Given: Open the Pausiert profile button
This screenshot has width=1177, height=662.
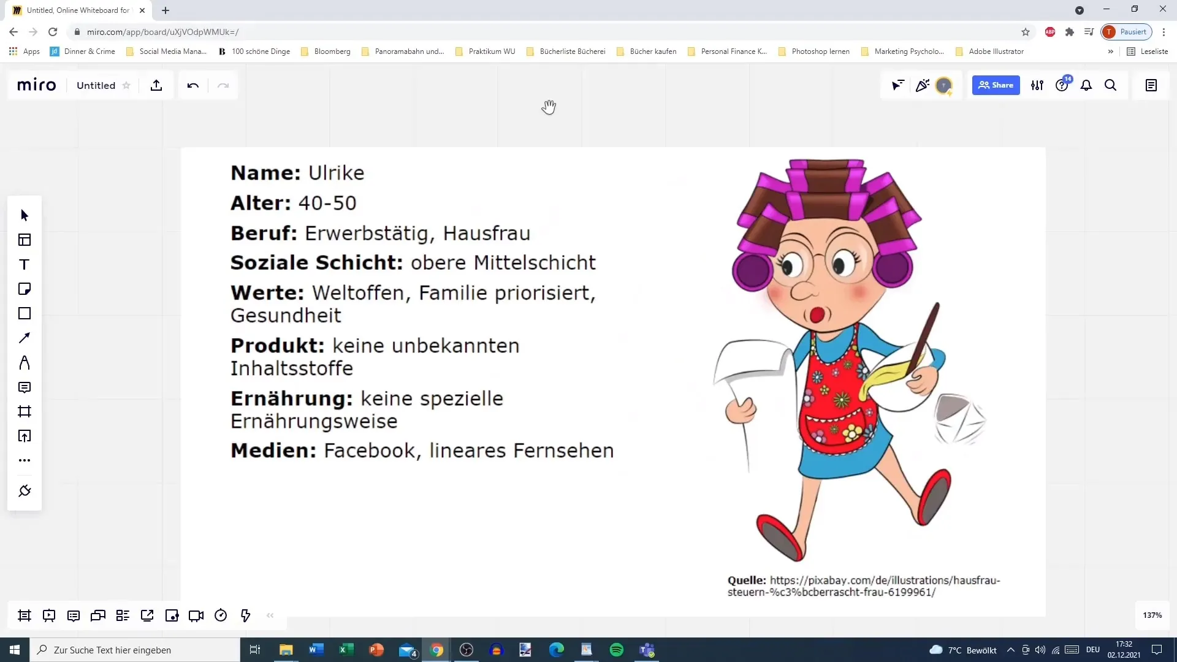Looking at the screenshot, I should coord(1127,32).
